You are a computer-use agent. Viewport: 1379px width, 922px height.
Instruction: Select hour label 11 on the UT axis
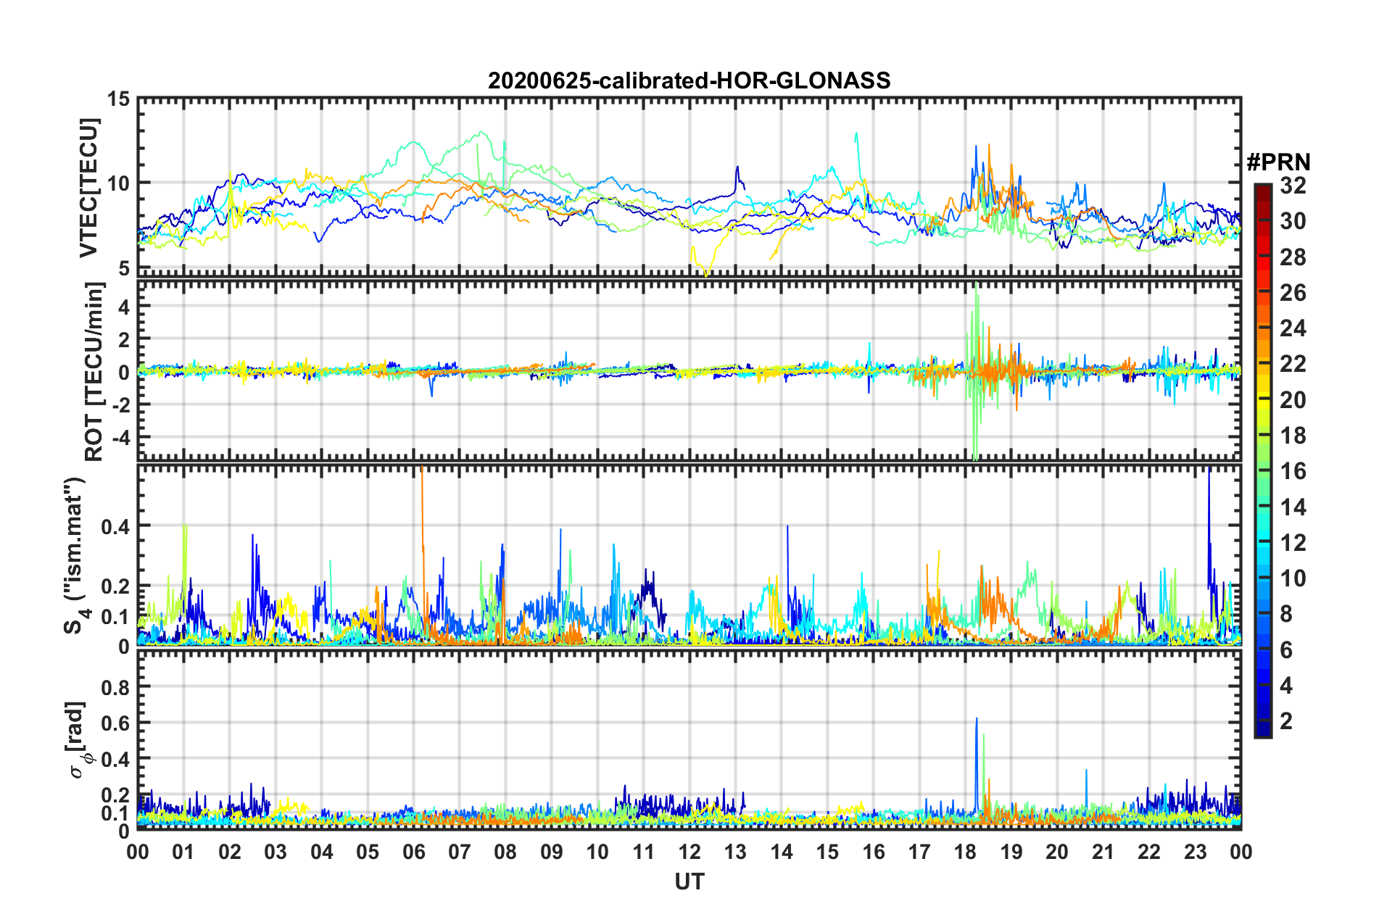644,852
